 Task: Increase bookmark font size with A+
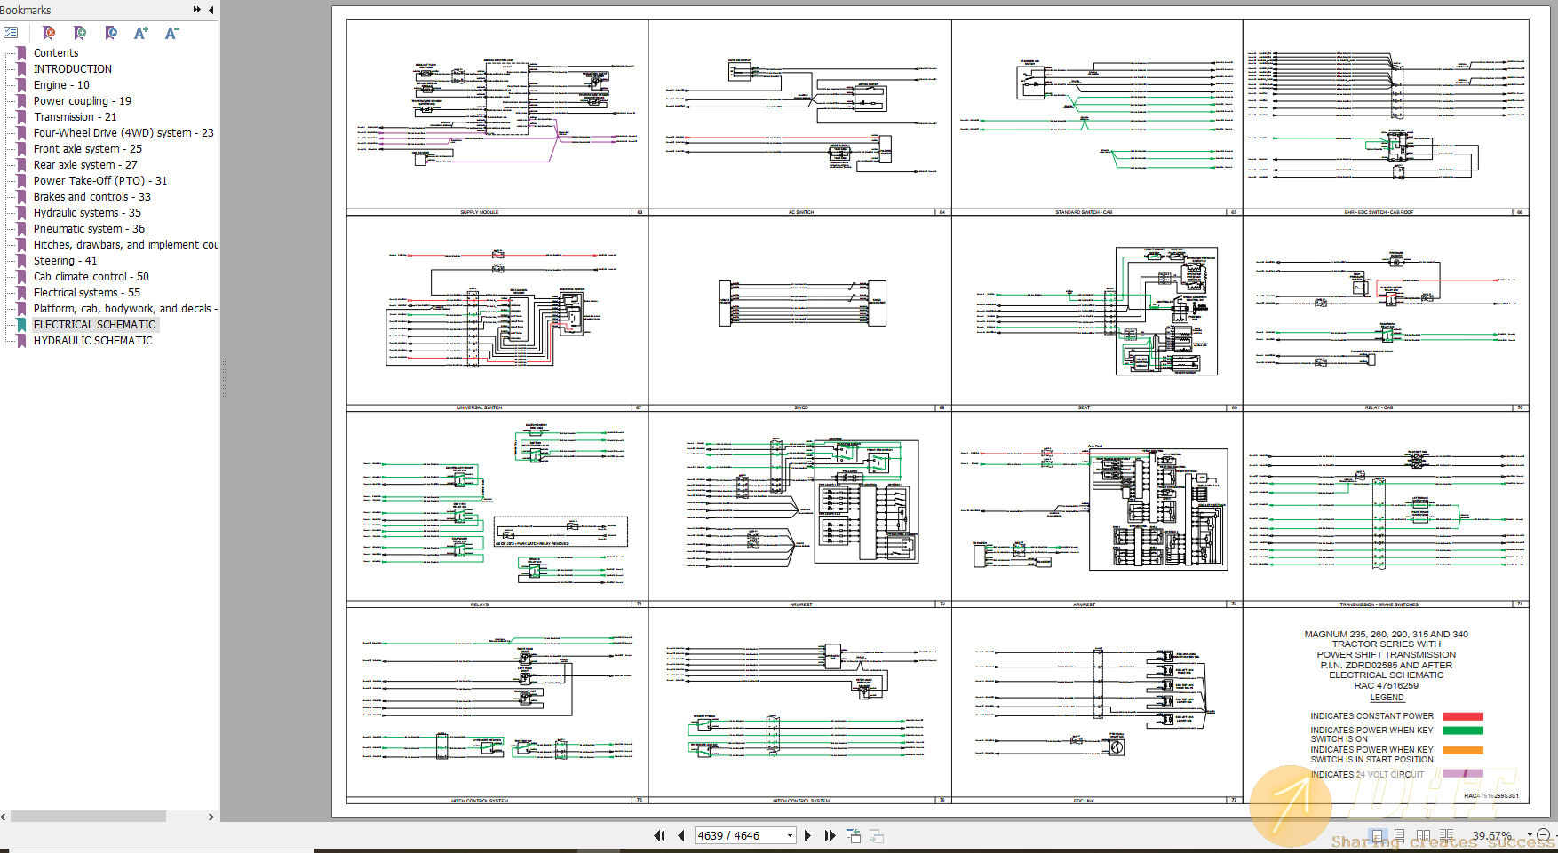[x=141, y=33]
